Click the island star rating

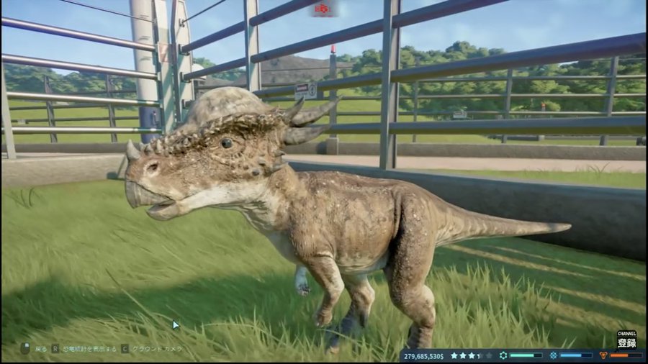[x=472, y=355]
